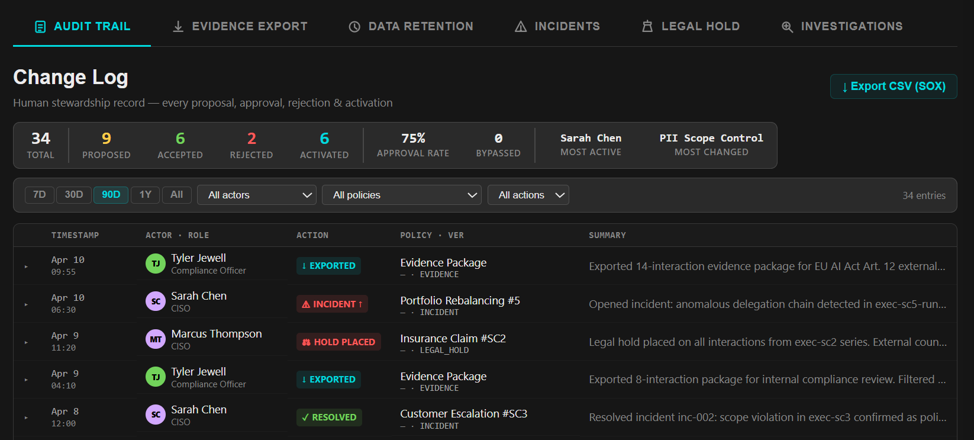974x440 pixels.
Task: Click the Data Retention clock icon
Action: (354, 27)
